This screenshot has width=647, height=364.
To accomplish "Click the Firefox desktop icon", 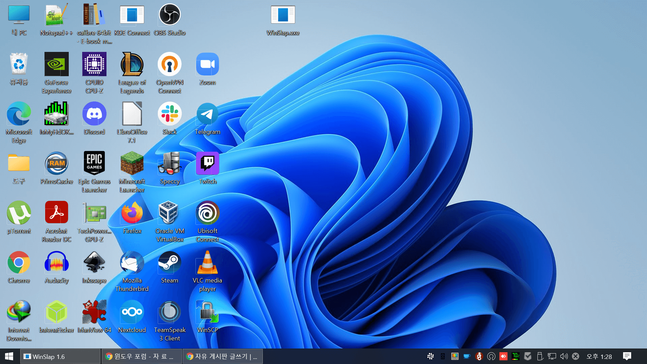I will coord(132,217).
